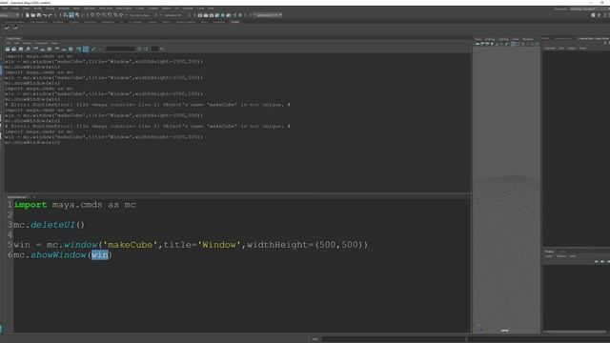The image size is (610, 343).
Task: Click the Open Scene icon in status line
Action: click(33, 15)
